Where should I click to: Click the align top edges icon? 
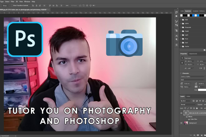[x=50, y=6]
